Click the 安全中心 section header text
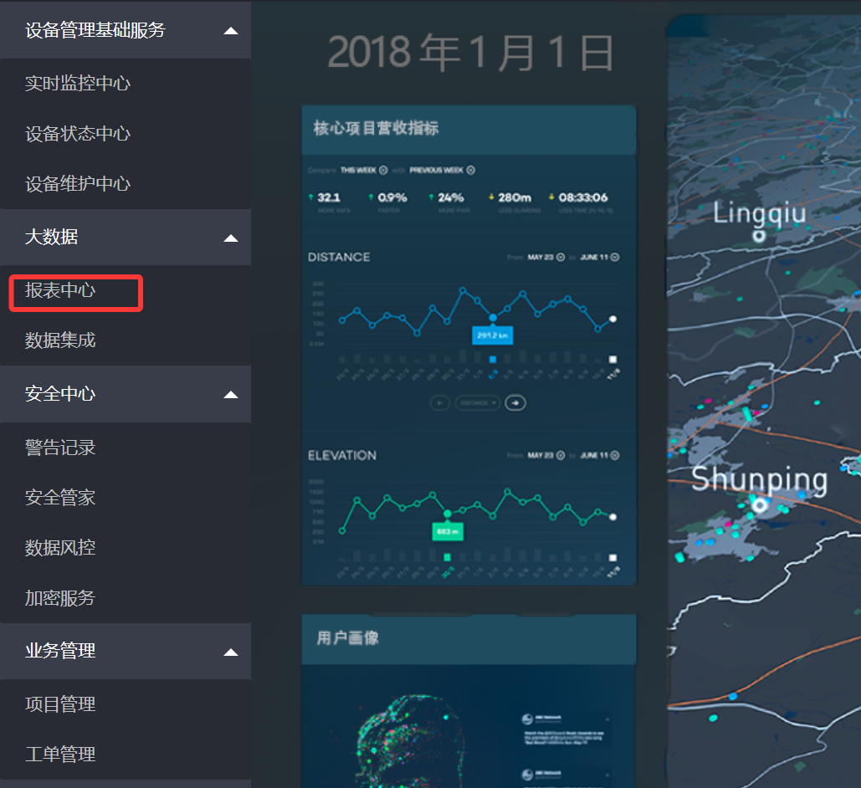This screenshot has height=788, width=861. point(60,393)
